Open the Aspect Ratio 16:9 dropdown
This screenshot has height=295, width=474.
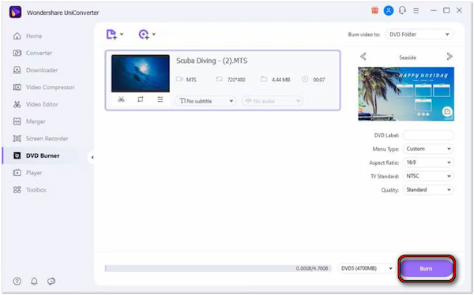pyautogui.click(x=428, y=162)
